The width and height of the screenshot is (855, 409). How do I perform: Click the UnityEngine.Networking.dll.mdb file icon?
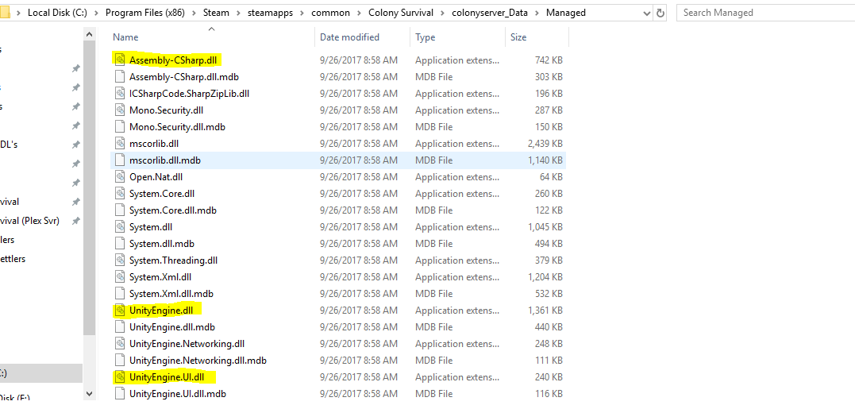pyautogui.click(x=120, y=361)
